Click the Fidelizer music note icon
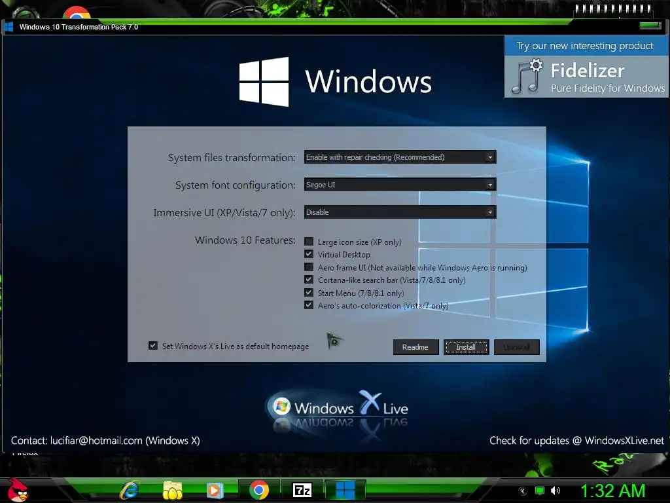Screen dimensions: 670x503 tap(527, 77)
